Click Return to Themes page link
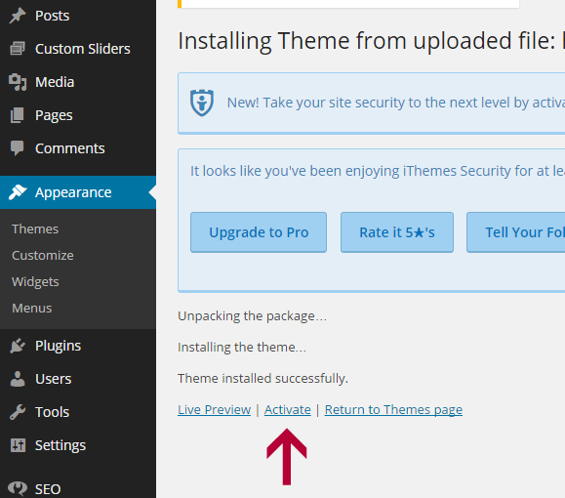The image size is (565, 498). point(393,410)
